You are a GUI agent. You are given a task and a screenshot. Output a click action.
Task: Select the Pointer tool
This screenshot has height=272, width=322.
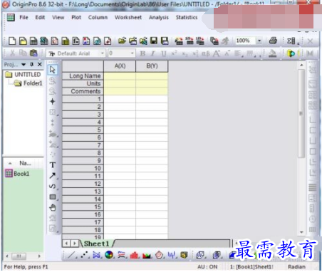pyautogui.click(x=53, y=70)
